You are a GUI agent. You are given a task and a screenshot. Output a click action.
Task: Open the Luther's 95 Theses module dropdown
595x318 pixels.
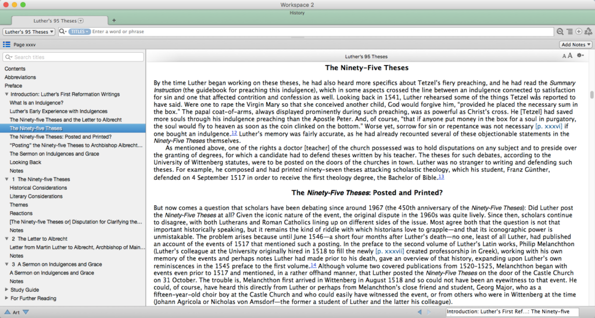pyautogui.click(x=29, y=32)
